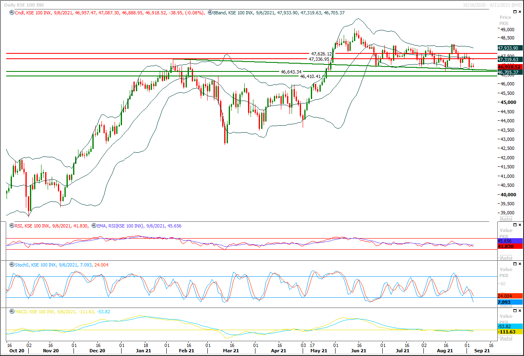Viewport: 524px width, 356px height.
Task: Close the RSI indicator pane
Action: click(519, 225)
